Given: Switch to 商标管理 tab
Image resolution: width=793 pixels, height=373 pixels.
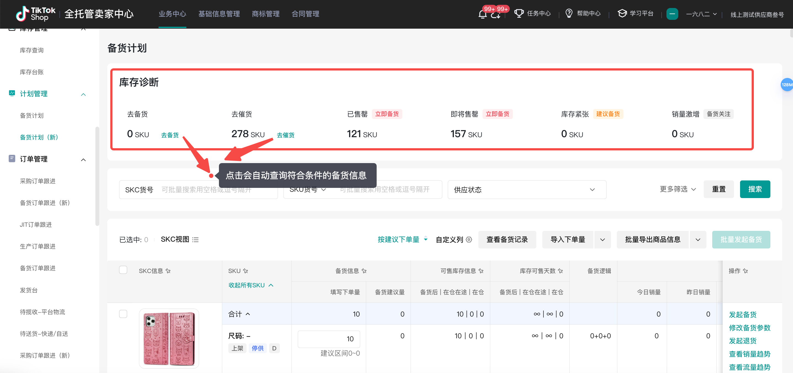Looking at the screenshot, I should coord(265,14).
